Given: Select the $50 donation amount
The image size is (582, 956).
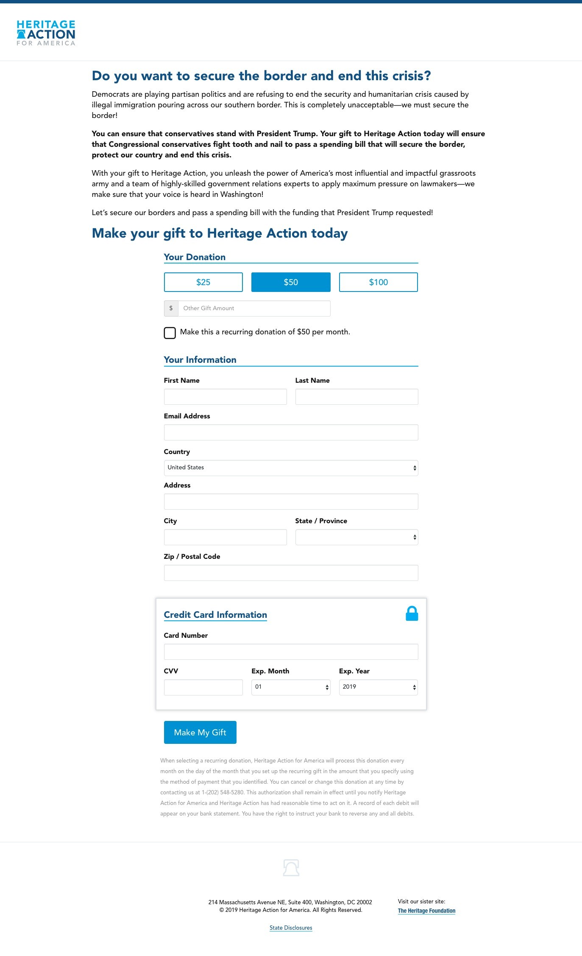Looking at the screenshot, I should 291,282.
